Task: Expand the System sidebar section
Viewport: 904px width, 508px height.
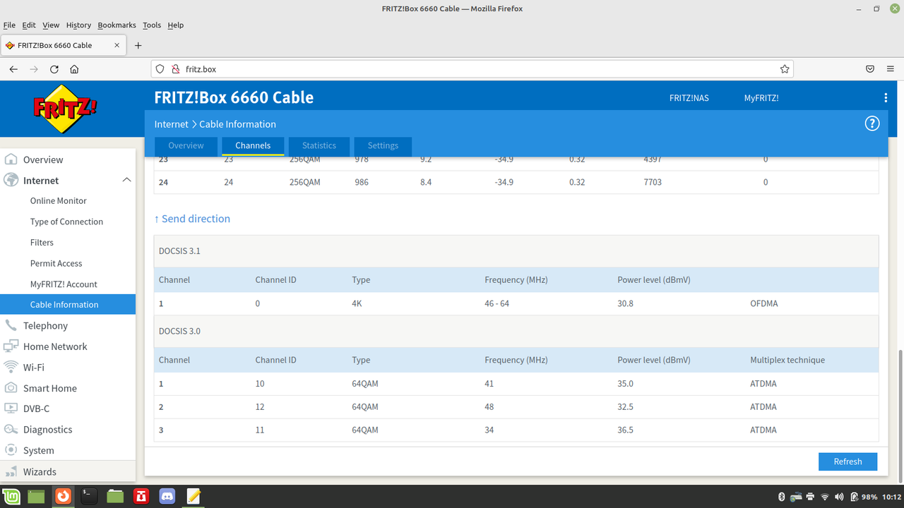Action: tap(38, 450)
